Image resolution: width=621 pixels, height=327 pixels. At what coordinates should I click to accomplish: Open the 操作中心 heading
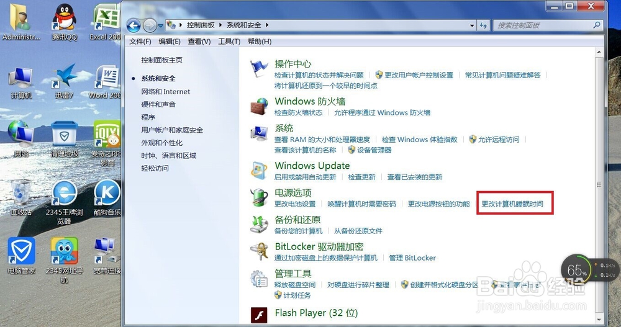[x=293, y=64]
